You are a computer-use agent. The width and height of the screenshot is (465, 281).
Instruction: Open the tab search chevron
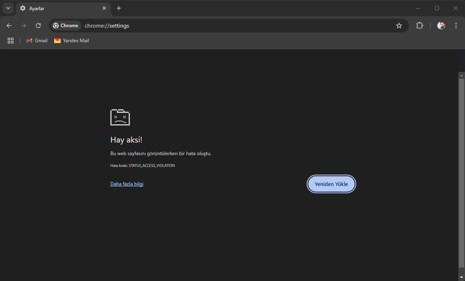point(8,8)
